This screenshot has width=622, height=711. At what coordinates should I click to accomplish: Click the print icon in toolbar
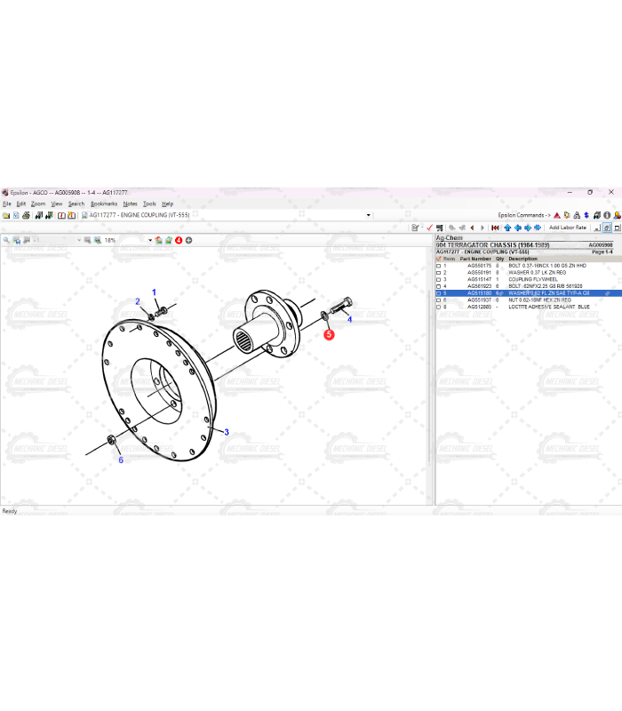[x=27, y=215]
